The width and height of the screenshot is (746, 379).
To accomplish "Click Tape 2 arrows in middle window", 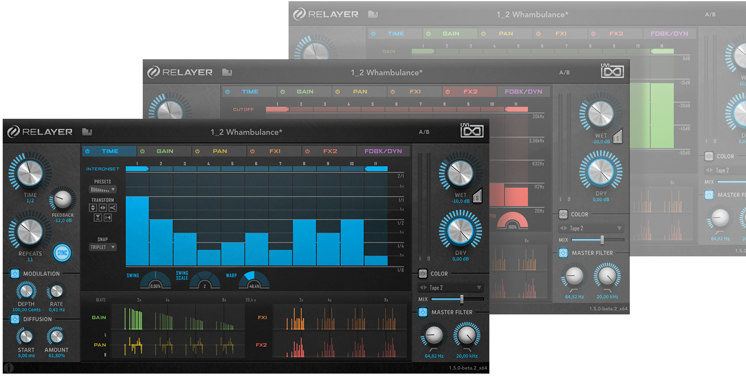I will click(x=564, y=228).
